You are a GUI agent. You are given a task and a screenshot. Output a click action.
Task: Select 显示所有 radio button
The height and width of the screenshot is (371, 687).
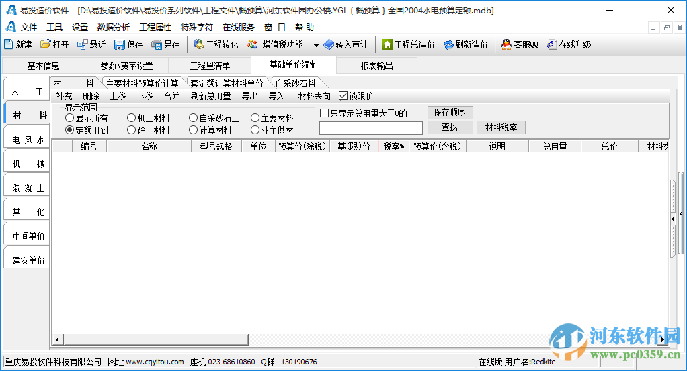point(69,118)
